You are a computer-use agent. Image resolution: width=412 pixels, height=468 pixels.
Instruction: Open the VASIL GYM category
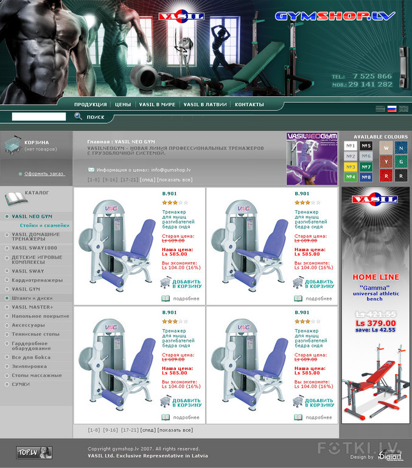click(26, 289)
